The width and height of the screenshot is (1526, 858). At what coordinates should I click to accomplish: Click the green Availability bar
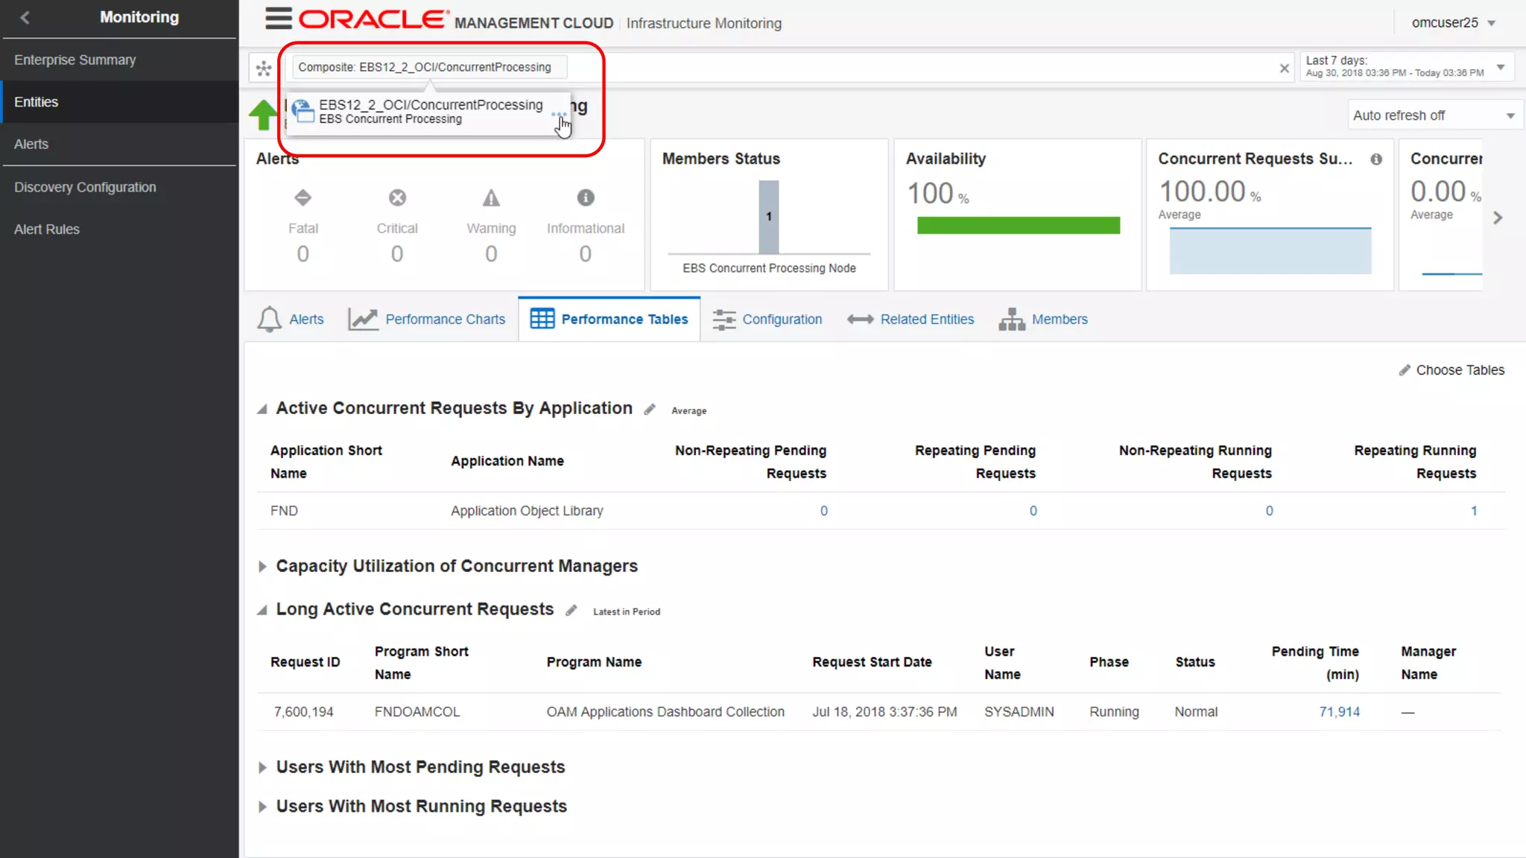[1019, 226]
